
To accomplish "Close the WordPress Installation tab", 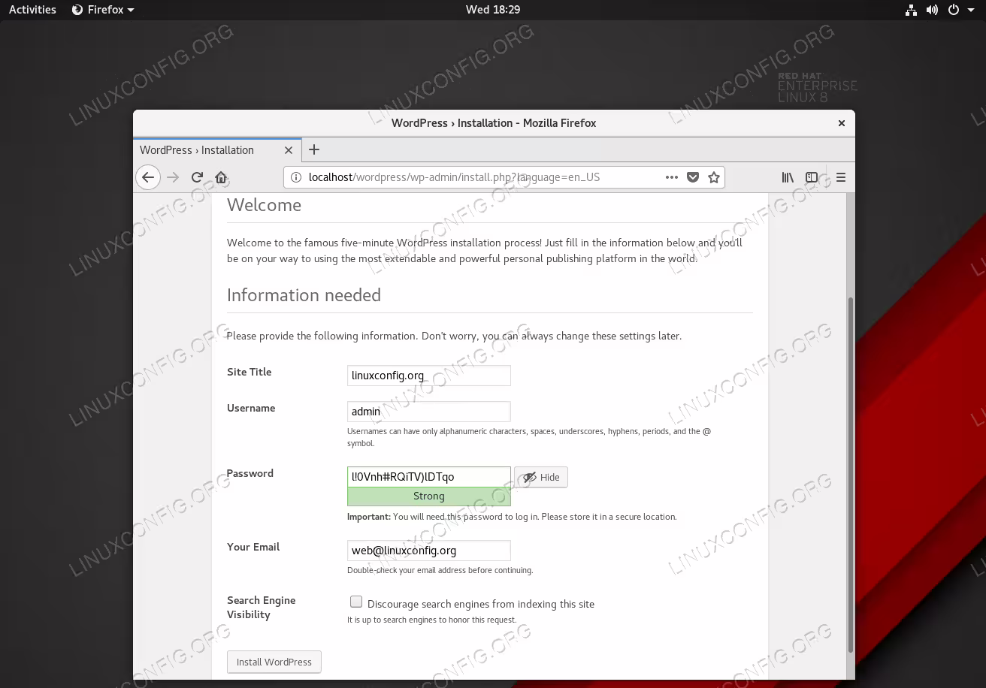I will pos(289,150).
